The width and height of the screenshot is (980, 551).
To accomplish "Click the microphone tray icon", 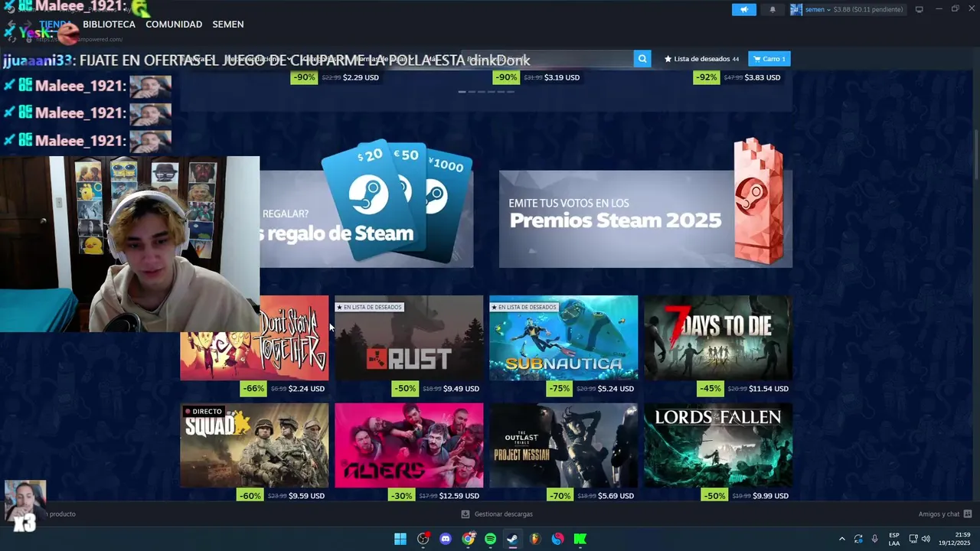I will pos(874,539).
